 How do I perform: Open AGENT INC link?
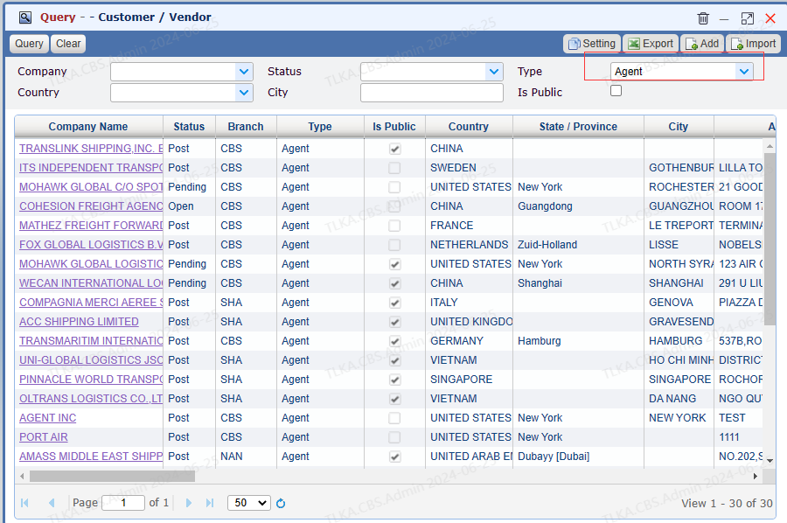point(48,417)
